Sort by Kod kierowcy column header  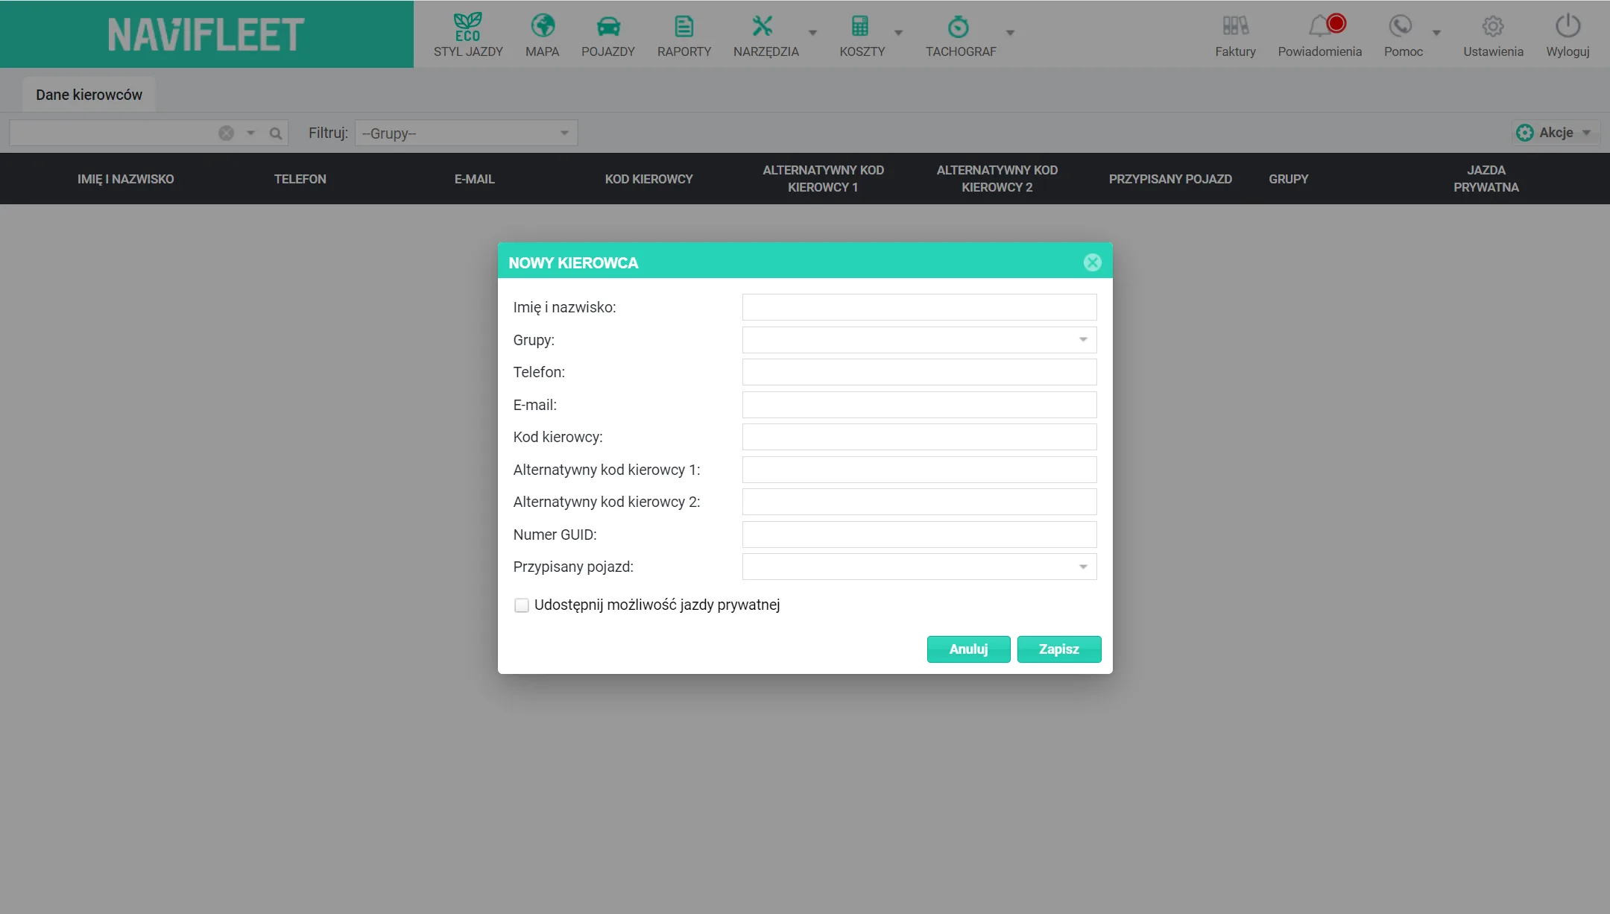[x=648, y=179]
